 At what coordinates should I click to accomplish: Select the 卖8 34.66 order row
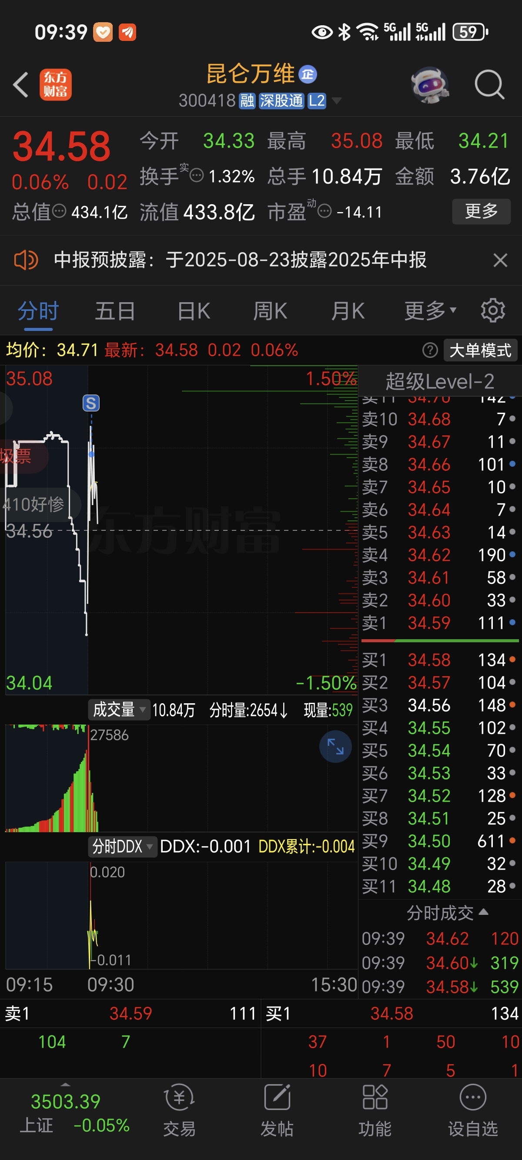point(440,464)
